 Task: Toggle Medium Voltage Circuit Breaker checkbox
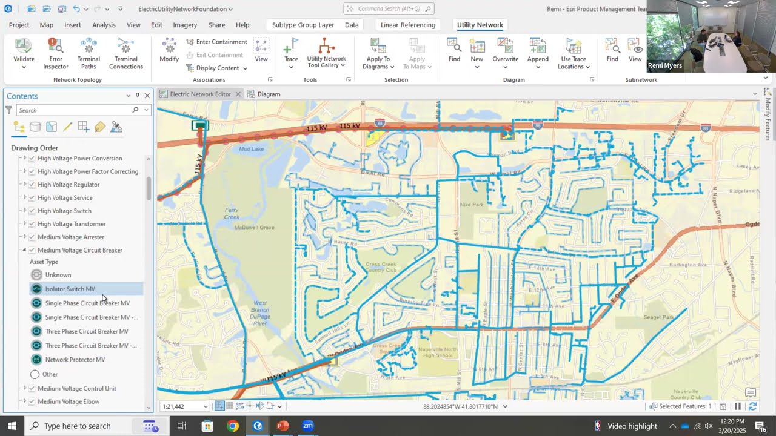point(32,250)
